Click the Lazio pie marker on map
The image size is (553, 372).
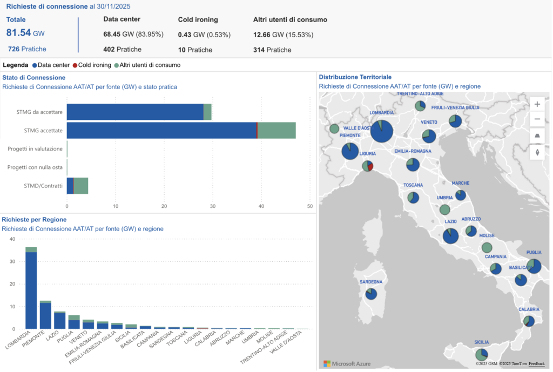pyautogui.click(x=450, y=236)
